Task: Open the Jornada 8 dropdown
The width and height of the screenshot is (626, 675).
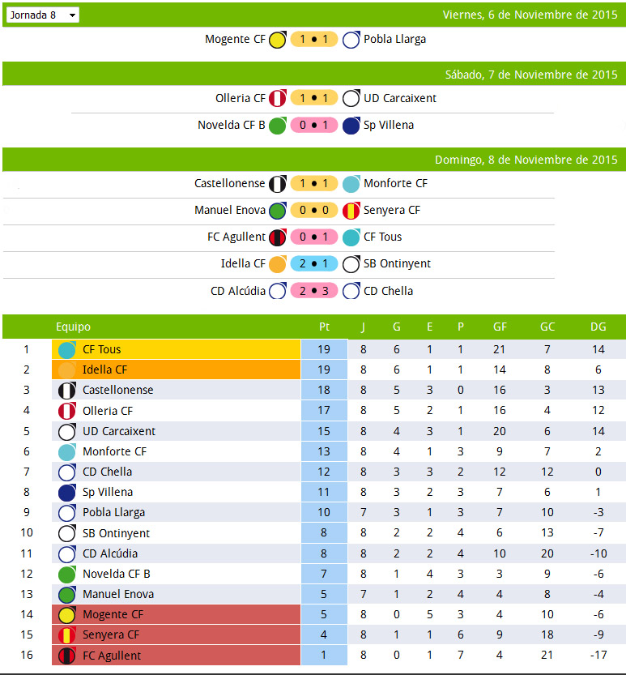Action: point(44,15)
